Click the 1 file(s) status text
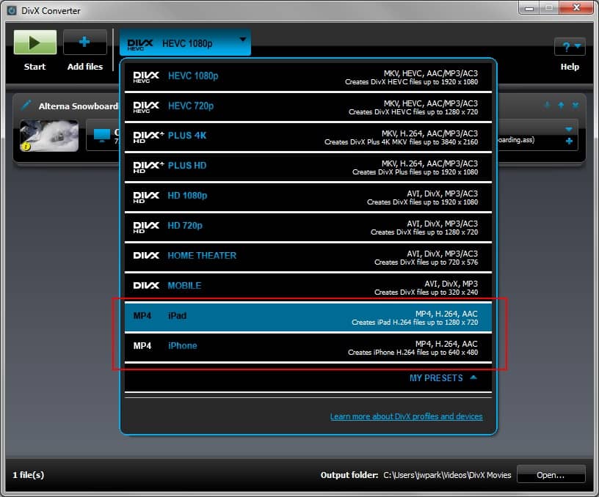This screenshot has width=599, height=497. click(x=29, y=475)
